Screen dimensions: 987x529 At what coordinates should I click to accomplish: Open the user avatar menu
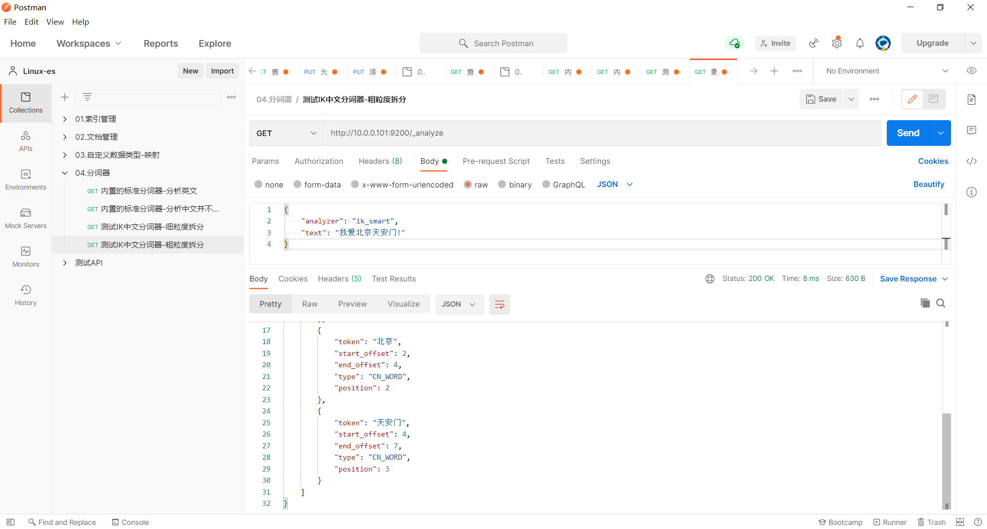[883, 43]
